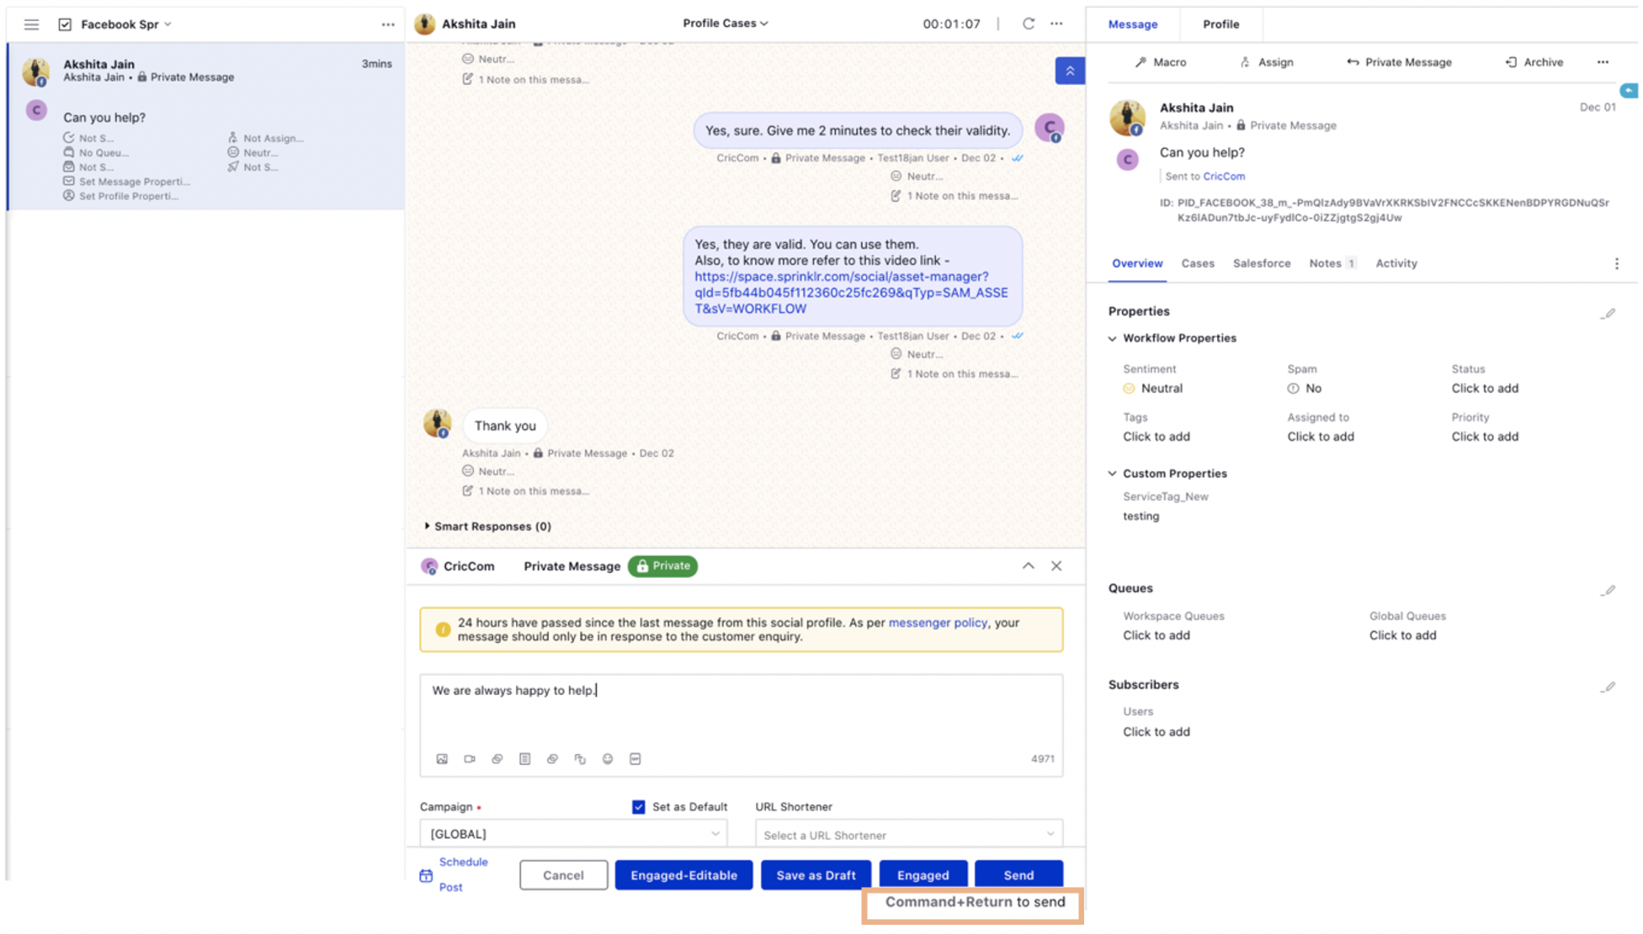Open the Notes tab
This screenshot has height=934, width=1643.
pos(1332,263)
